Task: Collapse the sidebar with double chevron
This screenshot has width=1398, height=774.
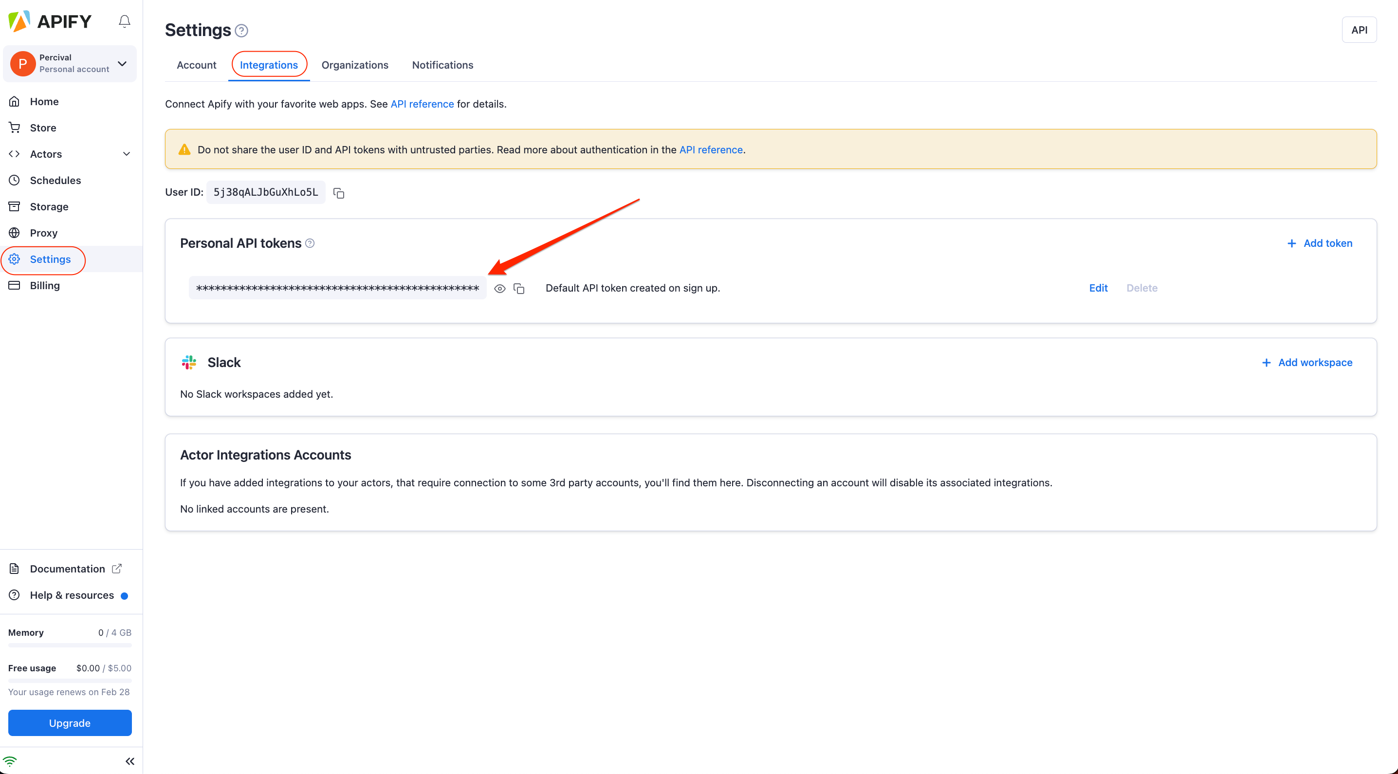Action: point(129,761)
